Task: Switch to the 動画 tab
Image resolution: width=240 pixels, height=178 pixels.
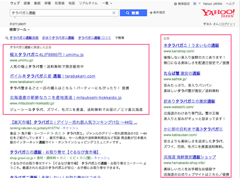Action: point(37,3)
